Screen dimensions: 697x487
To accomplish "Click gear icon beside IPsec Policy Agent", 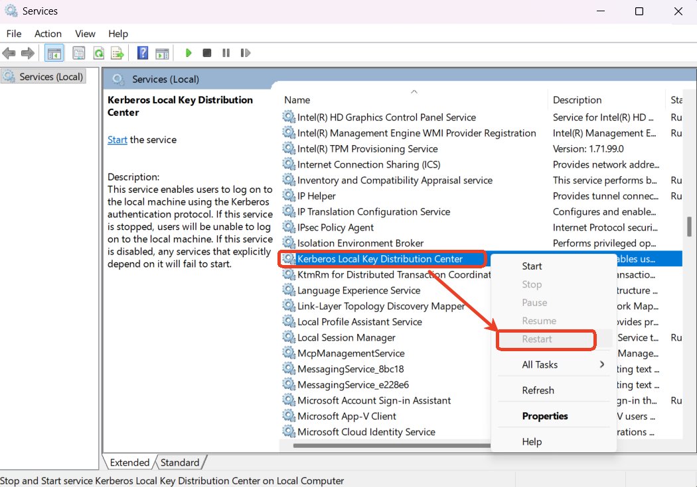I will 289,227.
